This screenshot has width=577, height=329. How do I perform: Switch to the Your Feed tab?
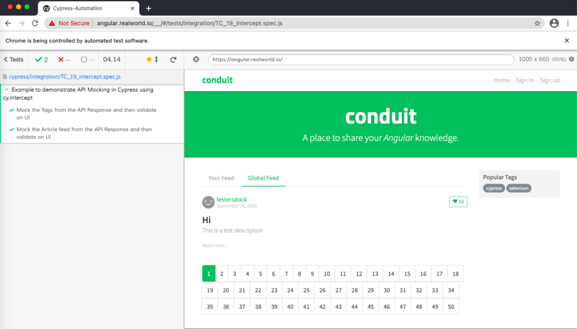coord(221,178)
